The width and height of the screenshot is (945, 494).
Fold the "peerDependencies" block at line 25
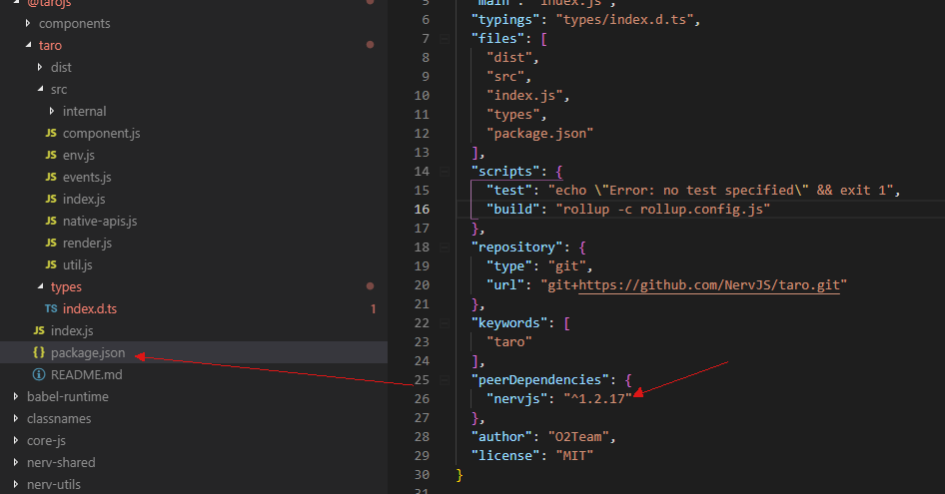pyautogui.click(x=445, y=380)
